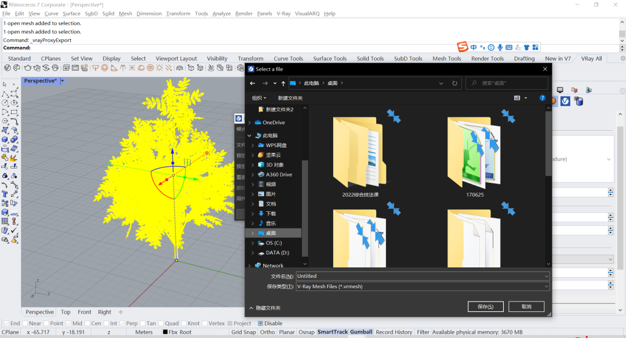Toggle the Mid osnap checkbox
Viewport: 626px width, 338px height.
coord(68,324)
